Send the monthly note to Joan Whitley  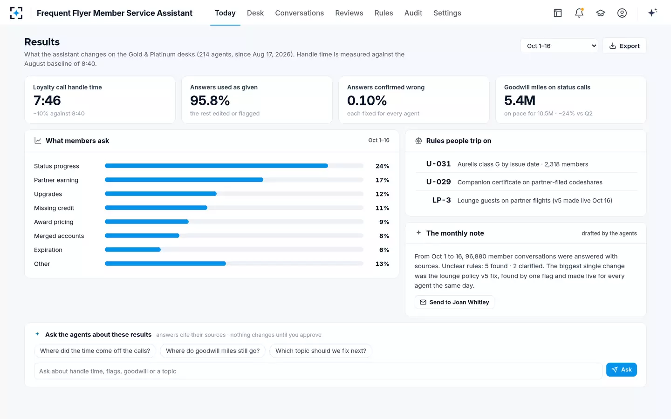click(454, 302)
